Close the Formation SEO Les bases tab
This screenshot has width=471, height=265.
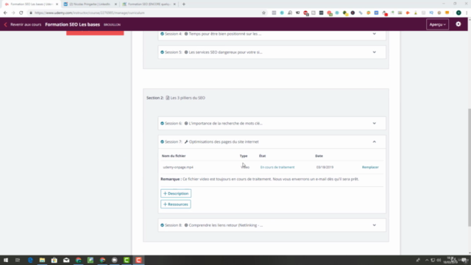point(57,4)
